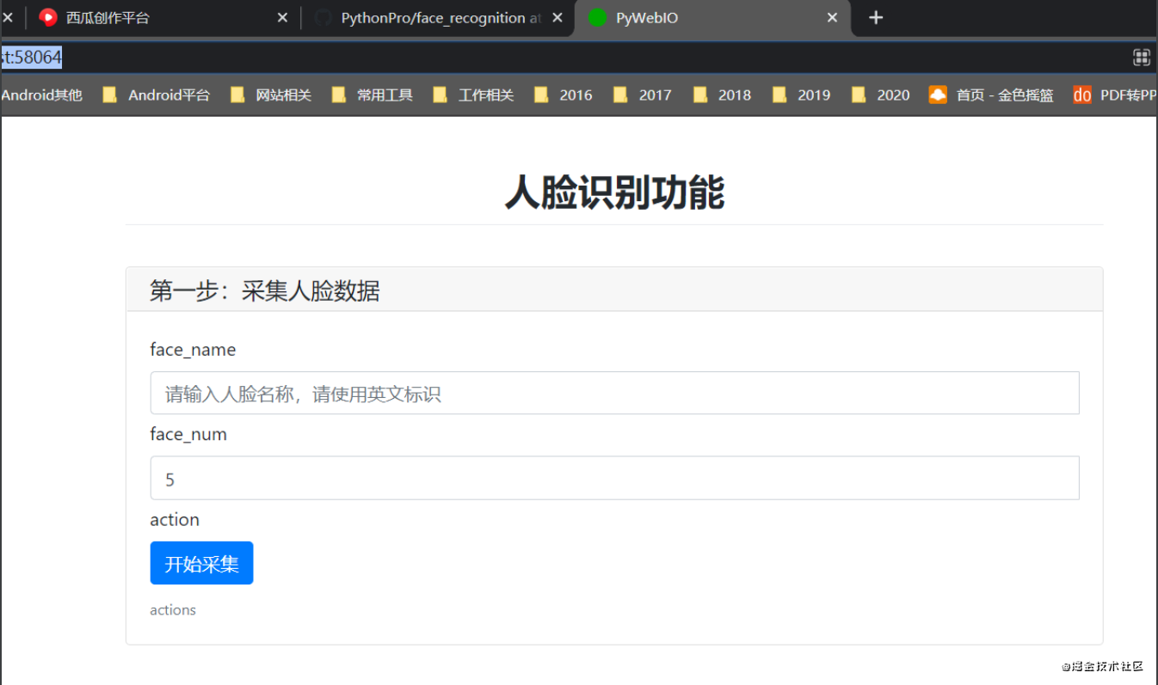This screenshot has height=685, width=1158.
Task: Click the folder icon of 常用工具 bookmark
Action: pos(338,95)
